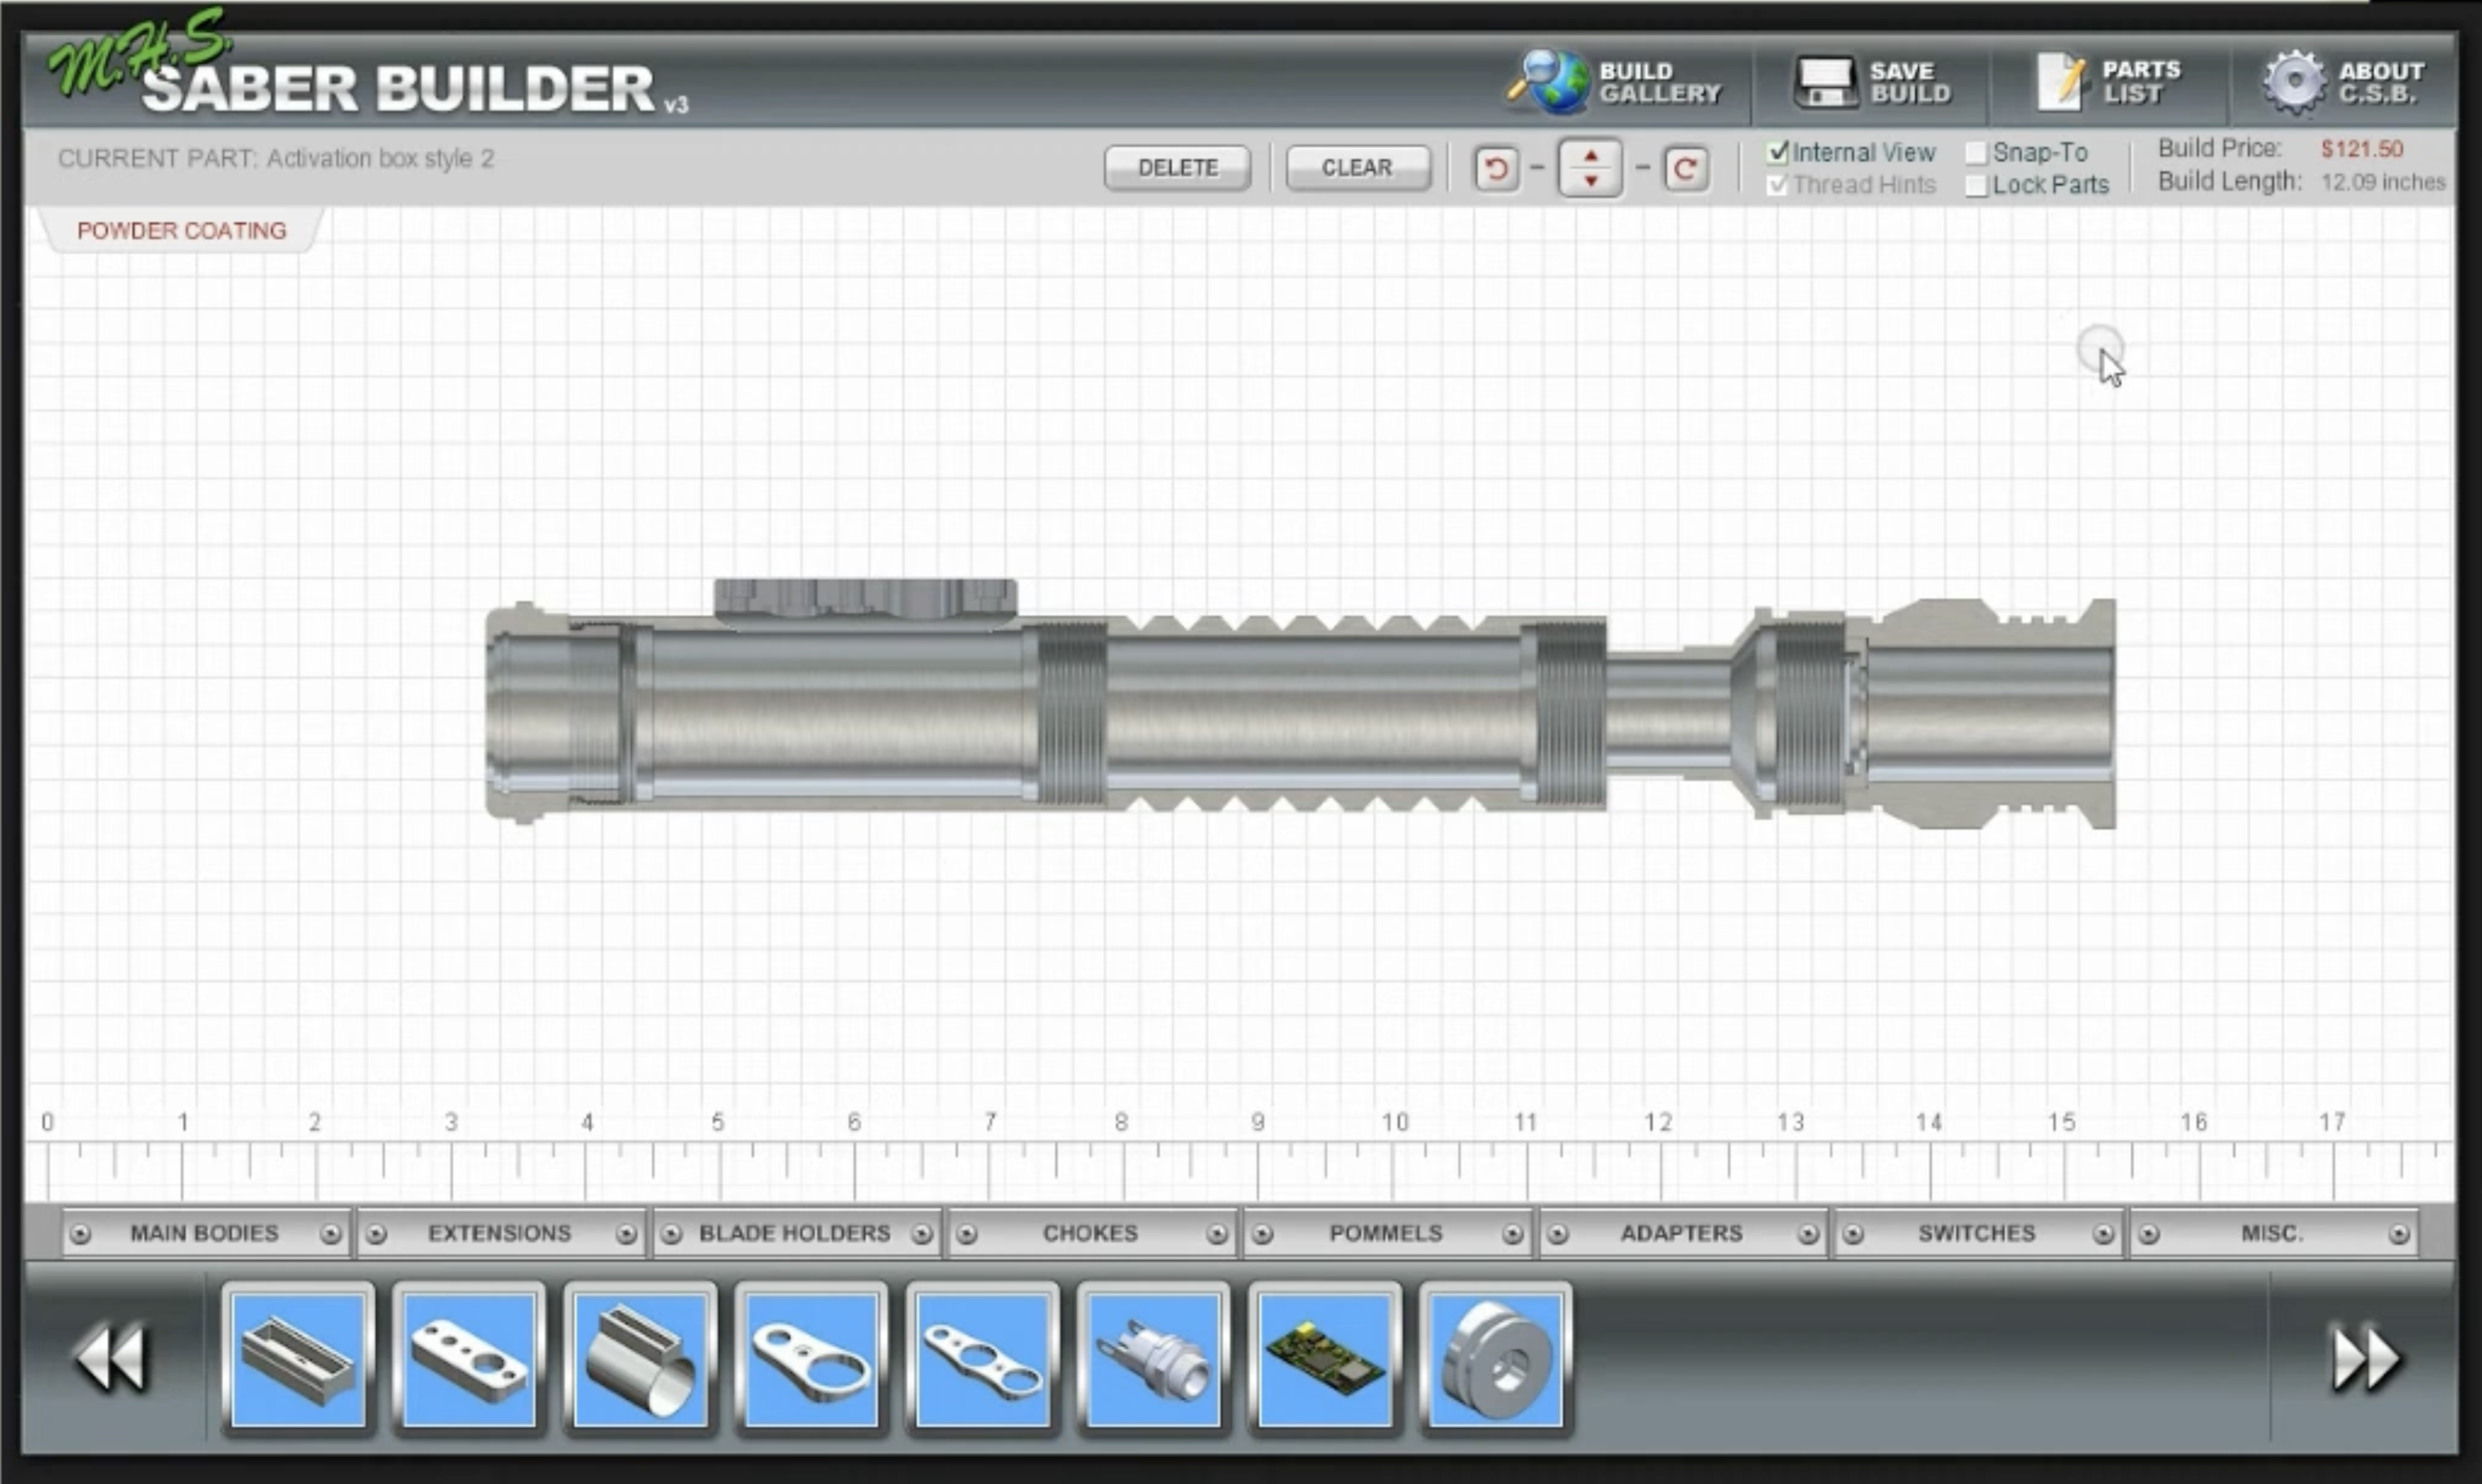Open the Chokes category
2482x1484 pixels.
coord(1090,1233)
